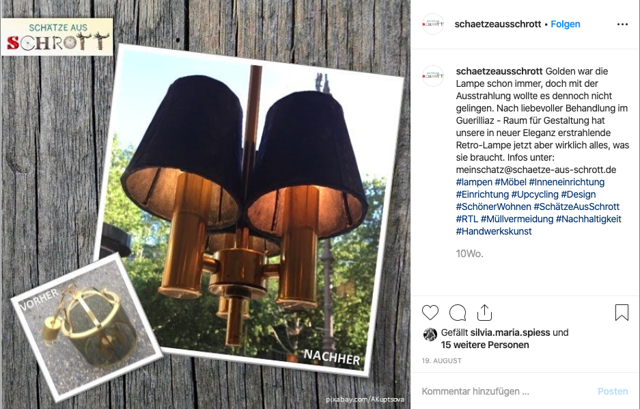Open the #Upcycling hashtag
This screenshot has height=409, width=640.
535,194
